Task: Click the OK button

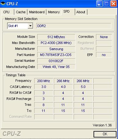Action: point(105,134)
